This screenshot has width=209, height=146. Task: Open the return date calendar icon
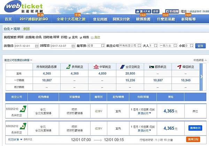pos(73,46)
